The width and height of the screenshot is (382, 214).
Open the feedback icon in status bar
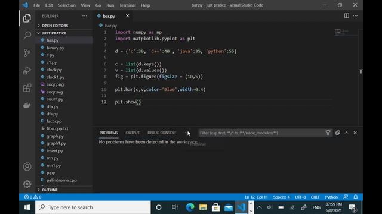coord(346,197)
